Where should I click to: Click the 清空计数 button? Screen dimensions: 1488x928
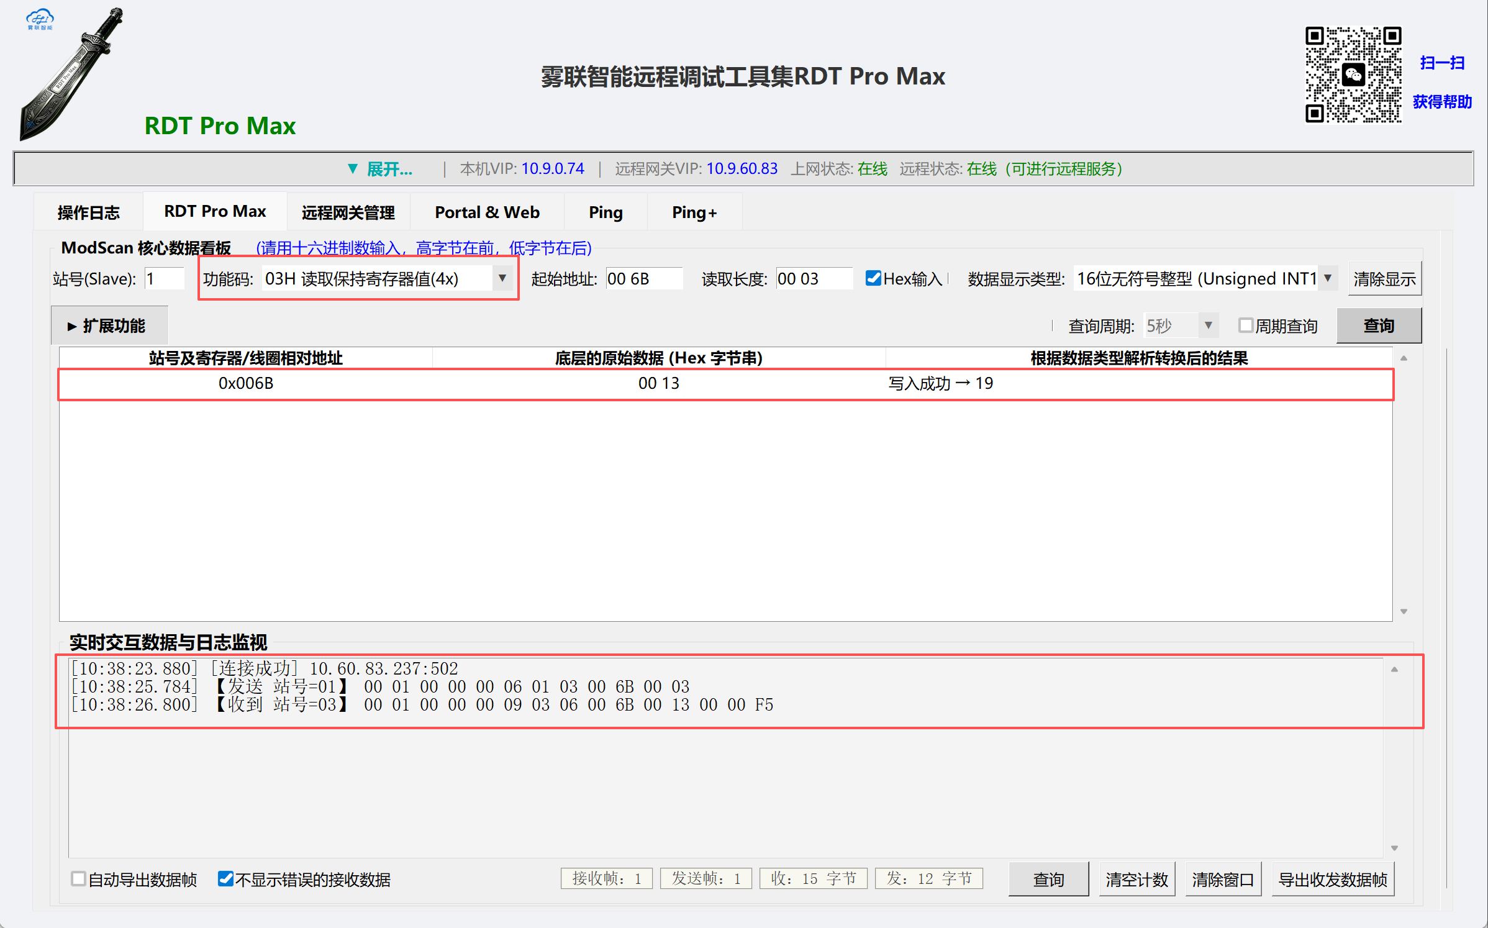(x=1136, y=880)
